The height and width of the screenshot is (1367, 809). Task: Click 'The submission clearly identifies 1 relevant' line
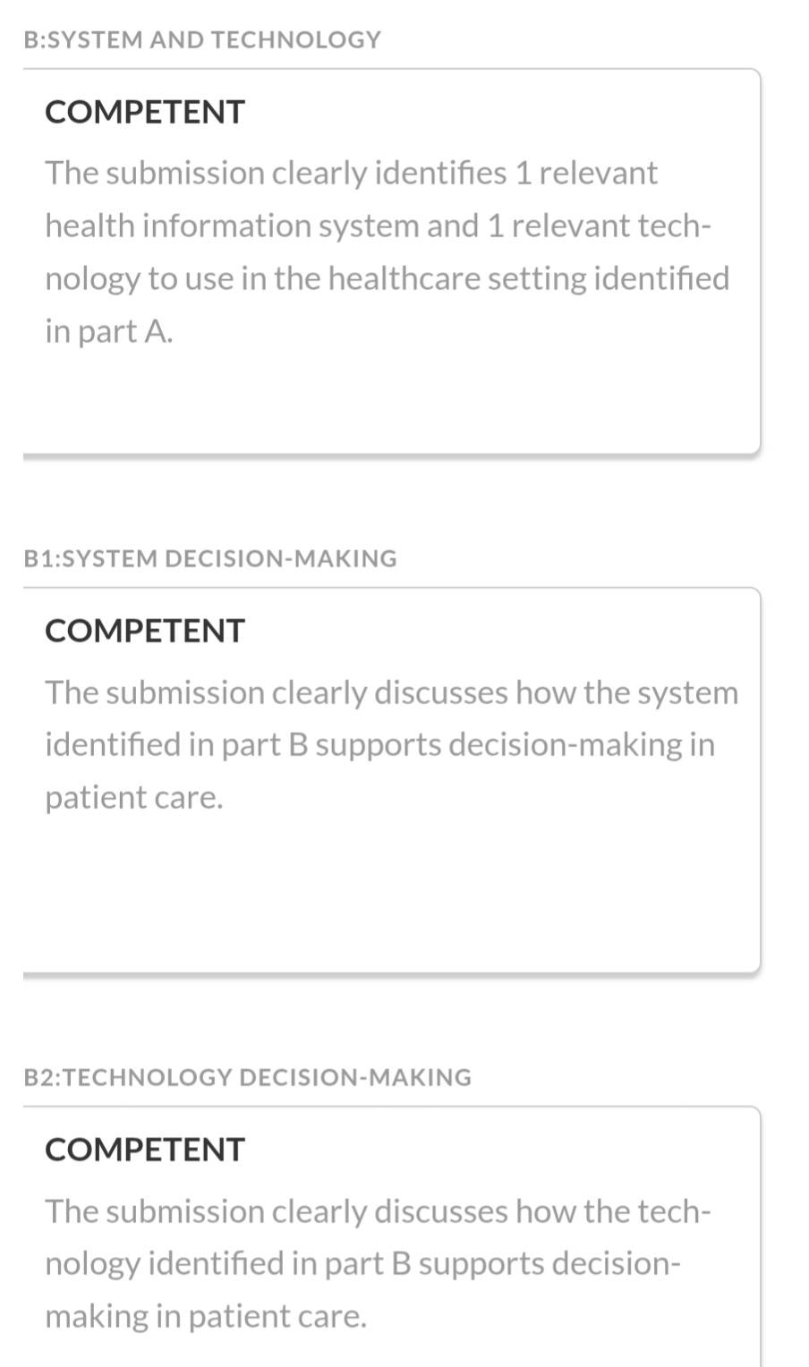coord(352,173)
